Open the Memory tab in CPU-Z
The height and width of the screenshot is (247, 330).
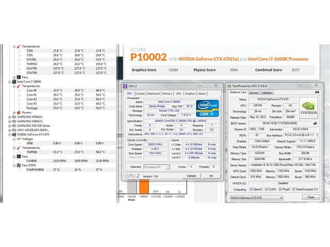(x=167, y=94)
